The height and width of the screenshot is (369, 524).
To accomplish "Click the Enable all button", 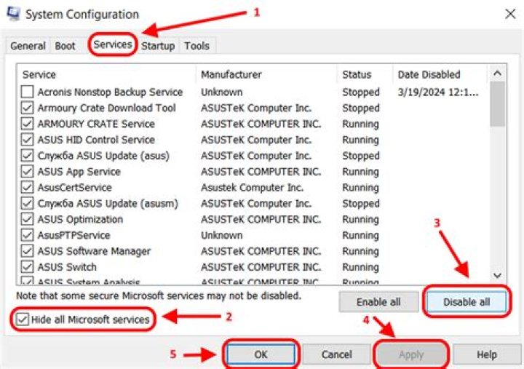I will point(378,302).
